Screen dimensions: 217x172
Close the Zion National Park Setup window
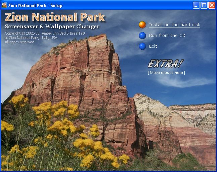coord(212,5)
